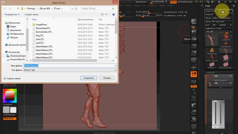Open Компьютер in navigation tree
Screen dimensions: 238x134
click(14, 52)
